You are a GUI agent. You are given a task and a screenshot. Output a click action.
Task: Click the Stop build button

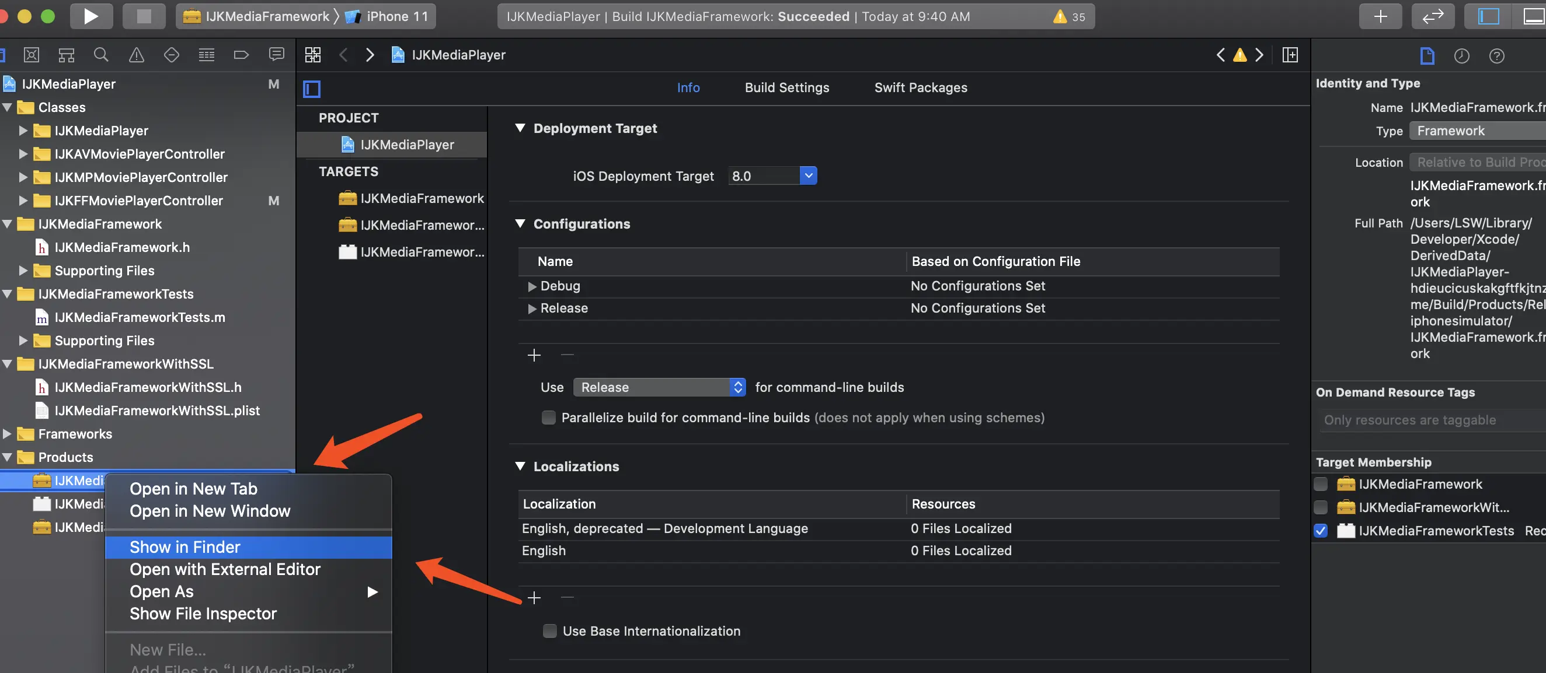click(144, 16)
